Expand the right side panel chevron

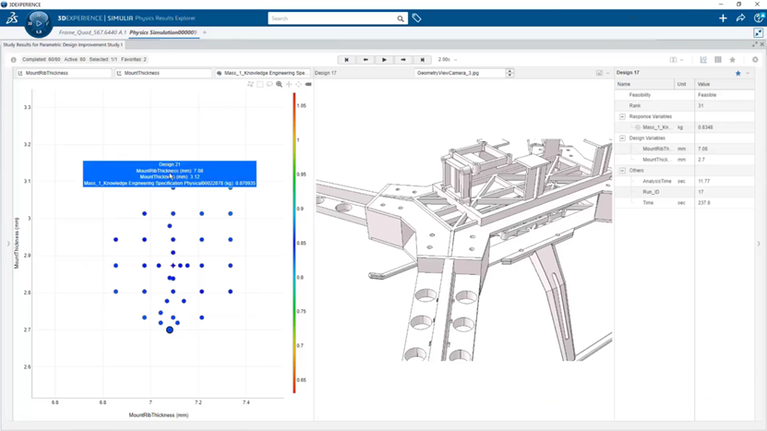pyautogui.click(x=759, y=243)
